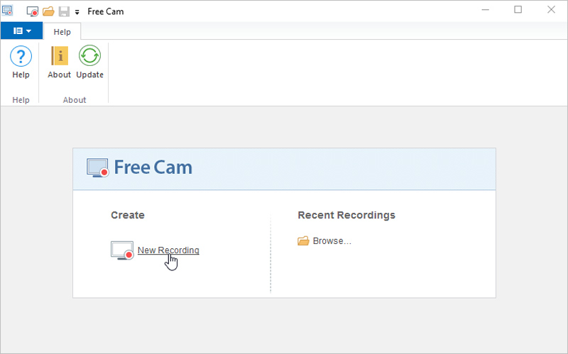Click the Free Cam app icon in title bar

click(7, 11)
